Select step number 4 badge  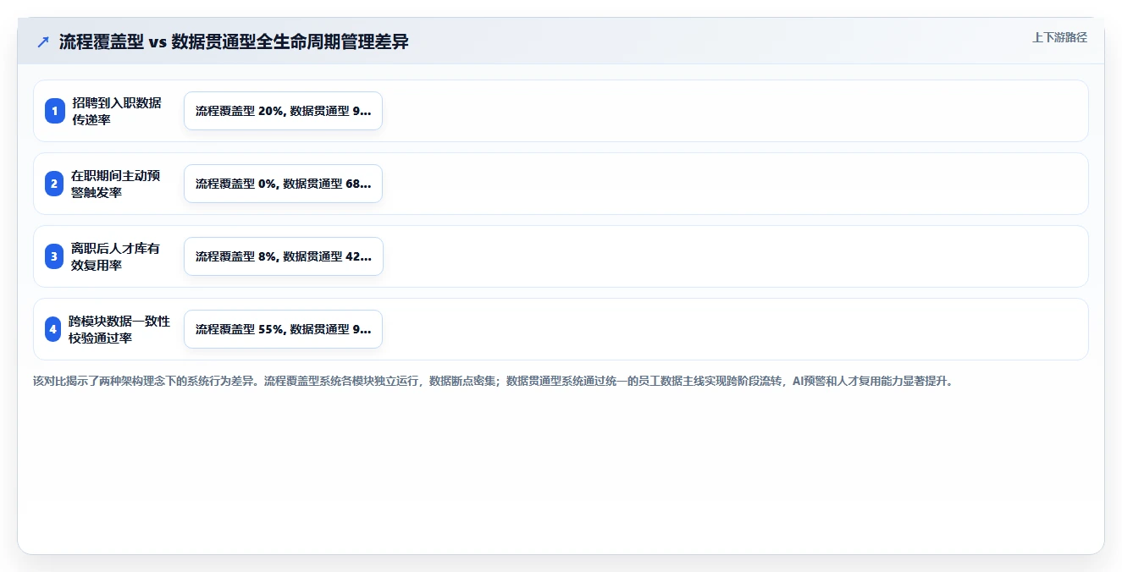[x=54, y=329]
